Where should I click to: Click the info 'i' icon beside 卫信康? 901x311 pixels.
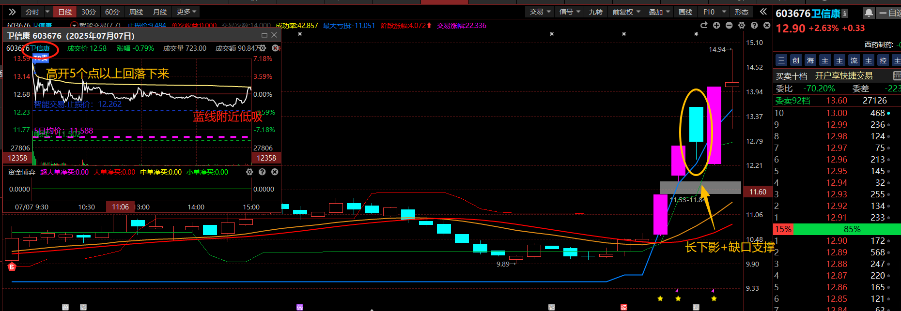coord(845,14)
